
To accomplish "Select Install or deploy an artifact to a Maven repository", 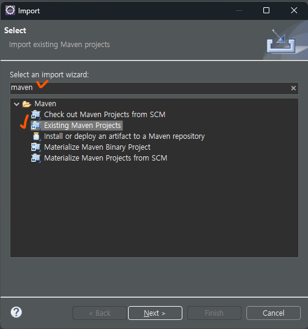I will pyautogui.click(x=124, y=136).
